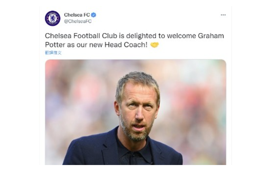Click the handshake emoji in tweet

pyautogui.click(x=154, y=45)
